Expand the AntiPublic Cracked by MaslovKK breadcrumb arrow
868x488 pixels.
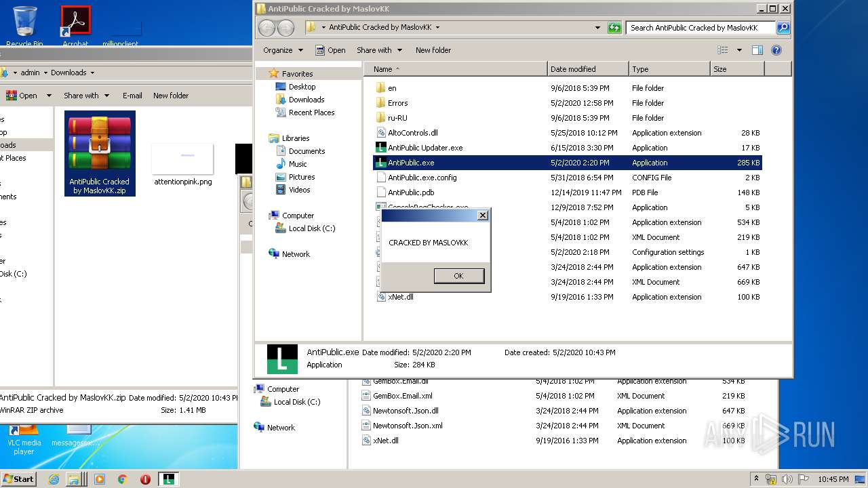point(437,28)
